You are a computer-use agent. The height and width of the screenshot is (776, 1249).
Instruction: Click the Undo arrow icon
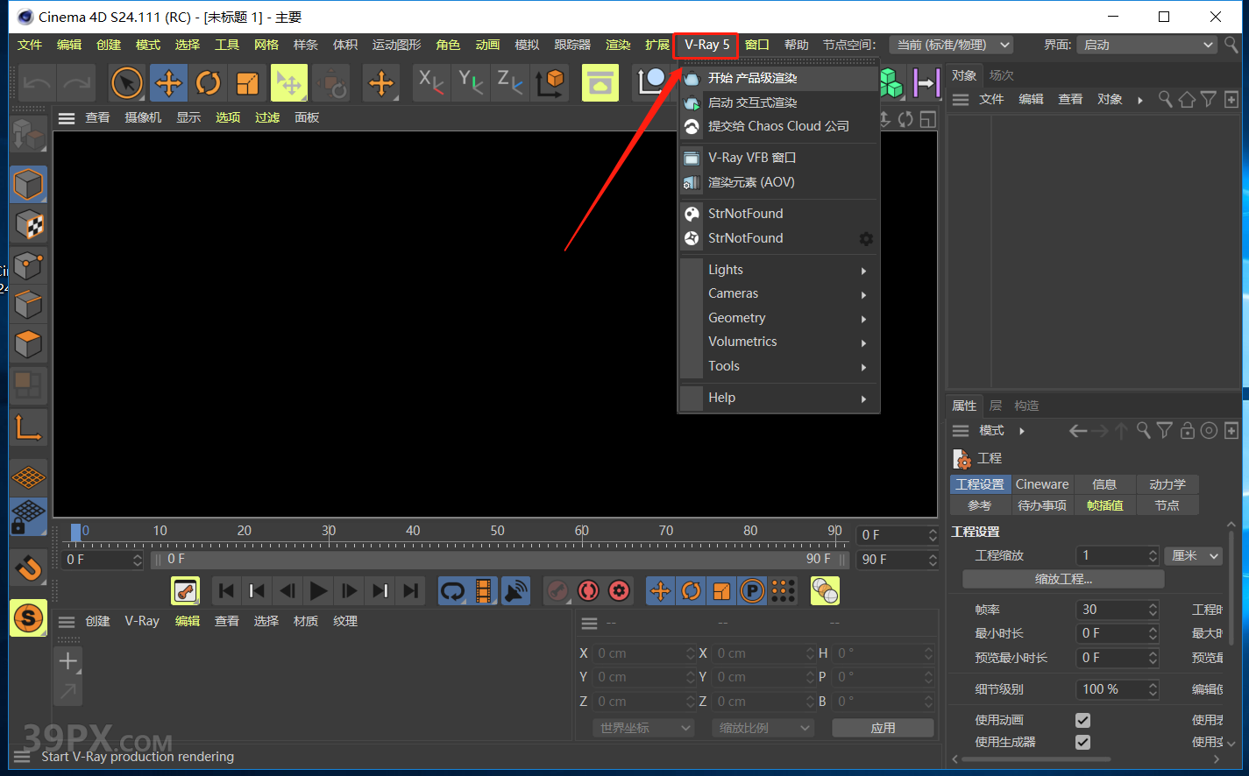point(37,83)
